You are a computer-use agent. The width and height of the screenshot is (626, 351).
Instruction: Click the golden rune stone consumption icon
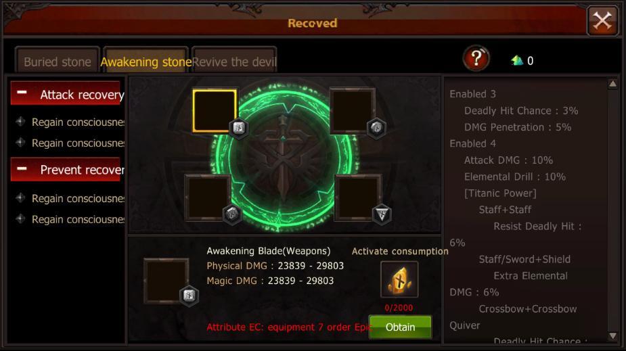[399, 279]
